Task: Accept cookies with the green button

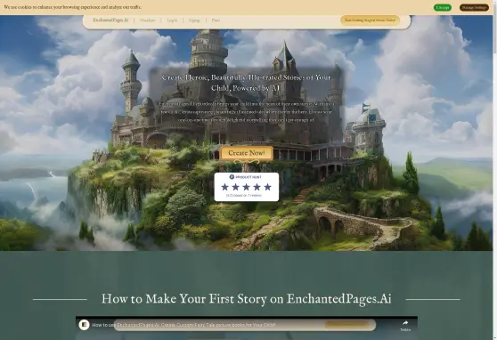Action: tap(443, 8)
